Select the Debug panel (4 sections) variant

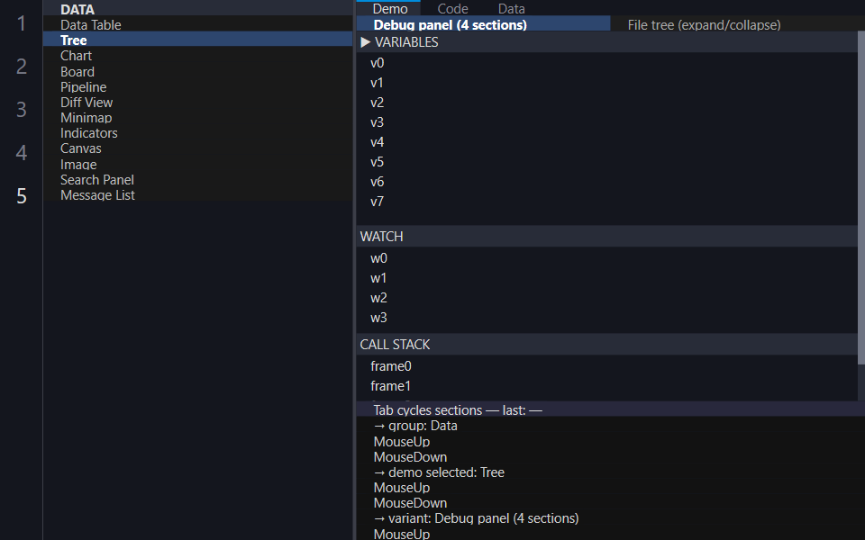[484, 24]
